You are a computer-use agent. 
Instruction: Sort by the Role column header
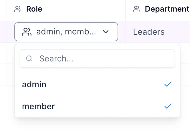pyautogui.click(x=34, y=9)
